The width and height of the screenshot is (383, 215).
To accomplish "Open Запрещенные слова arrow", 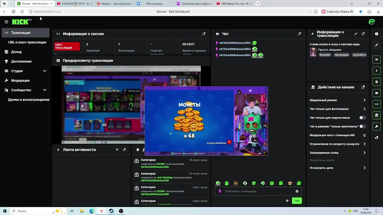I will [364, 153].
